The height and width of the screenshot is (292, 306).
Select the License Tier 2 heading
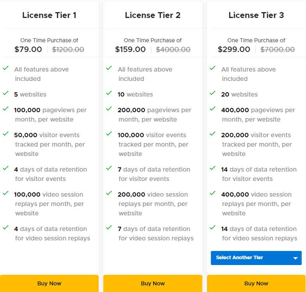coord(152,15)
